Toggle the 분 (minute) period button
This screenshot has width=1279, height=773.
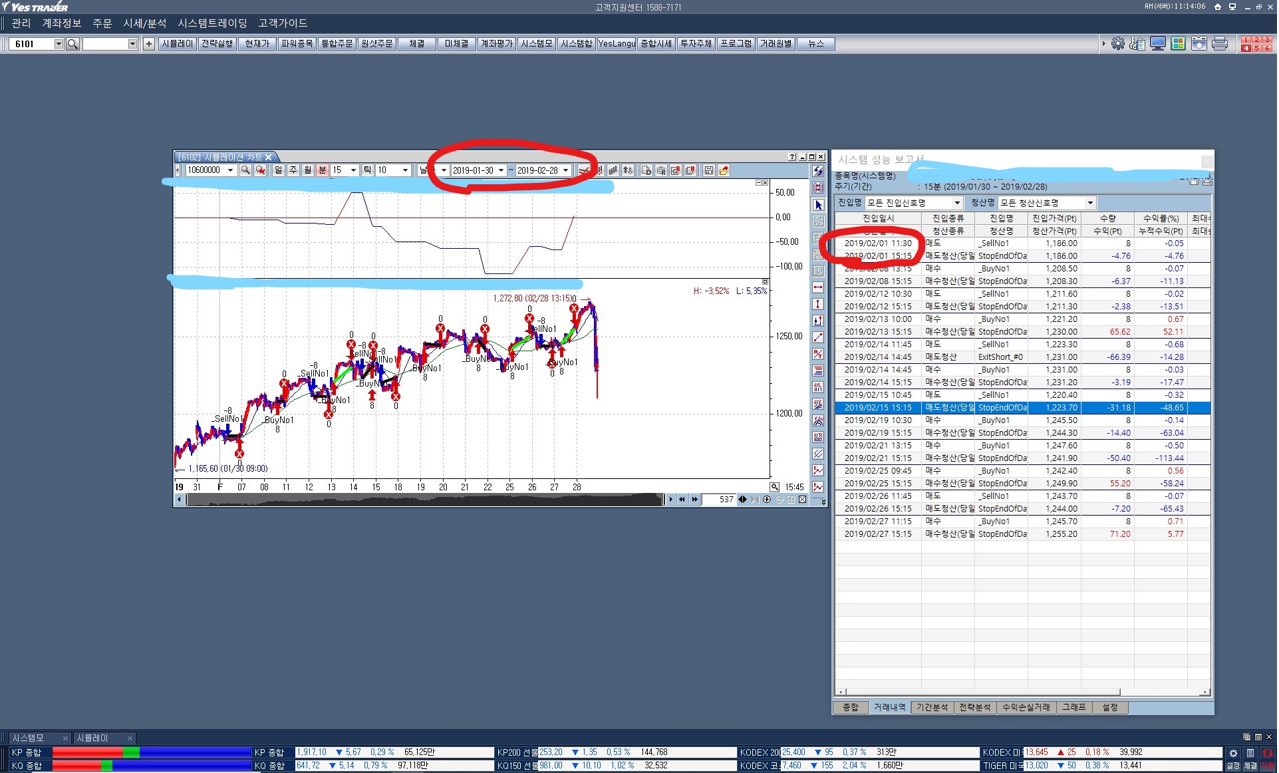tap(323, 170)
